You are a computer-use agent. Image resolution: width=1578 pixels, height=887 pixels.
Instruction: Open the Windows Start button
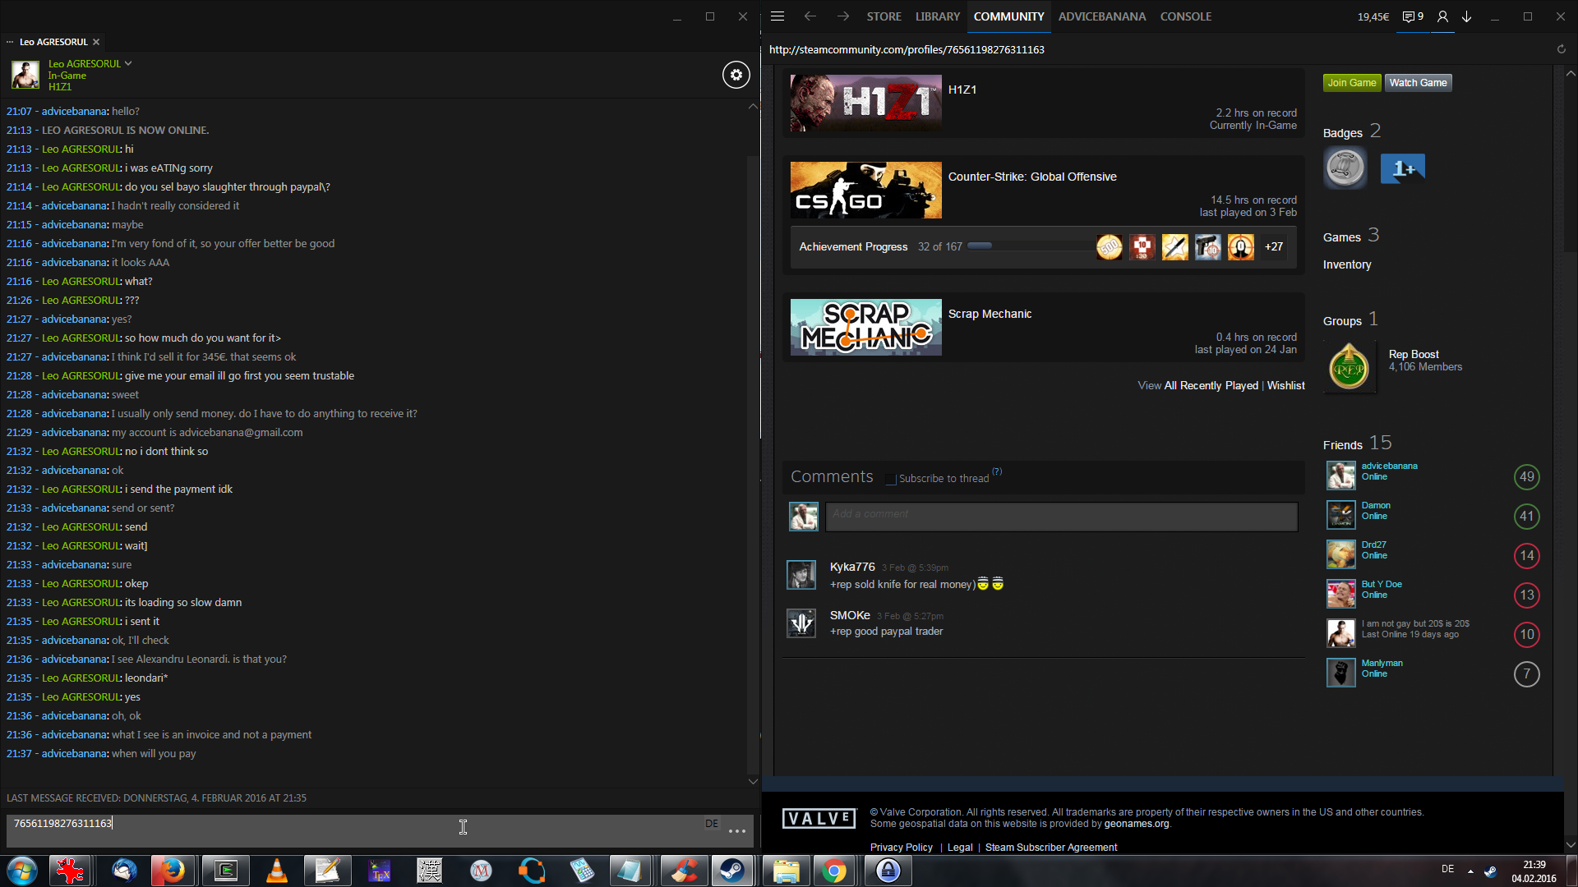point(22,871)
